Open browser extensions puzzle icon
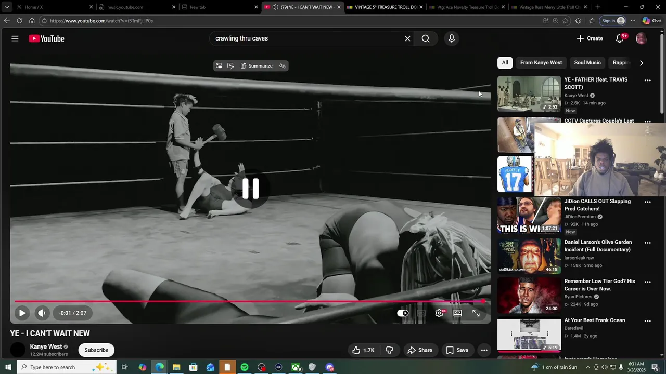The image size is (666, 374). [x=578, y=21]
